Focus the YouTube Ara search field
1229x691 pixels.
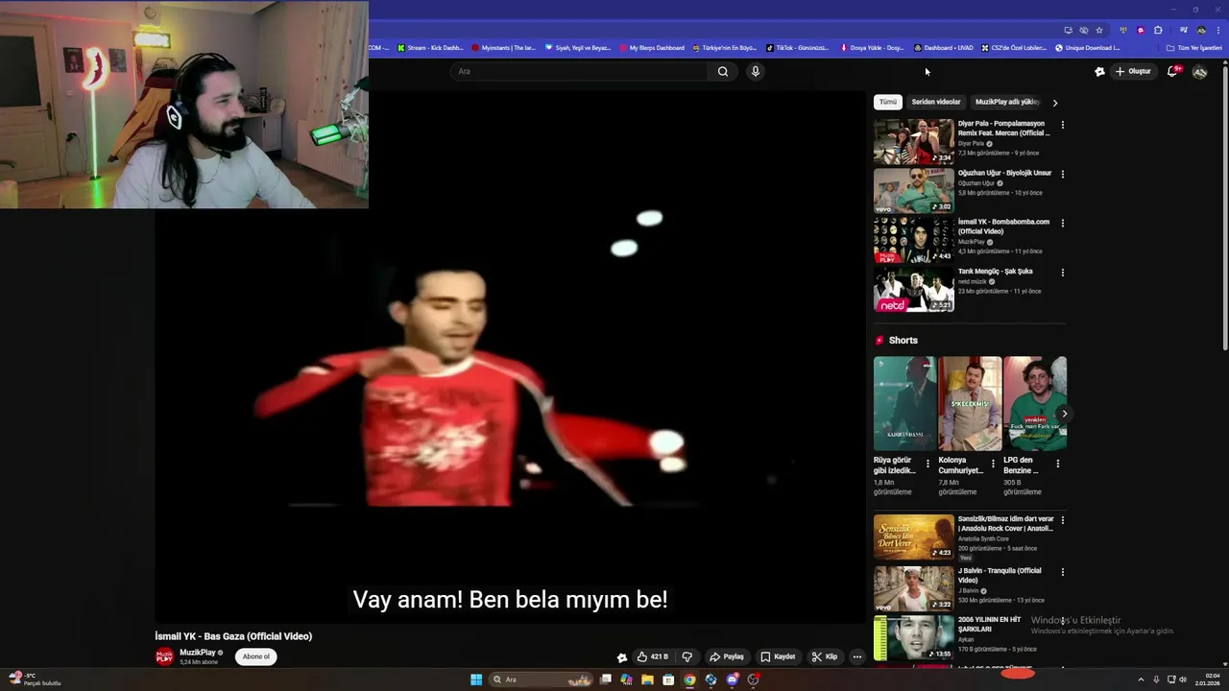(x=580, y=71)
